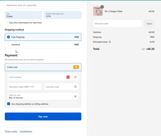
Task: Enable Save this information for next time
Action: [6, 23]
